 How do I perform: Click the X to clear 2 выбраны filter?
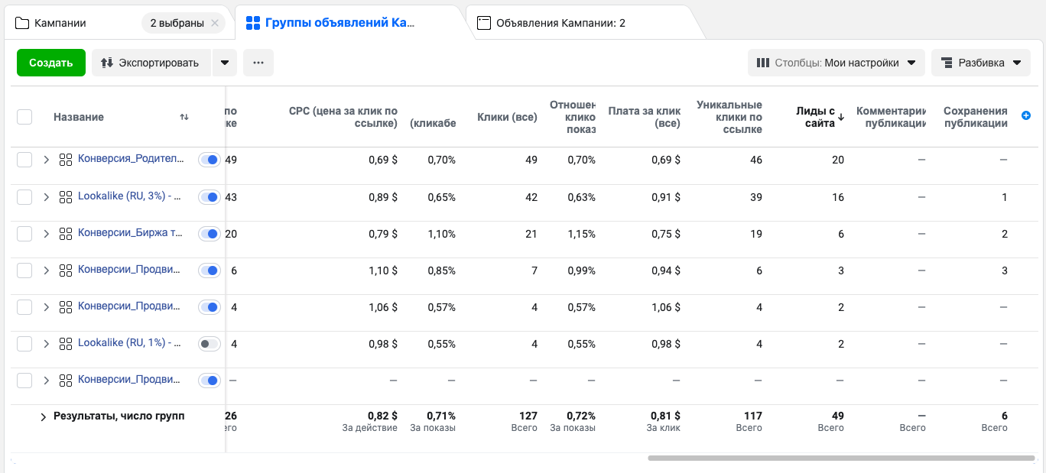(215, 23)
